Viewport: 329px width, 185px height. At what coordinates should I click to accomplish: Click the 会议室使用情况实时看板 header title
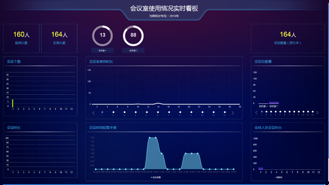pyautogui.click(x=164, y=9)
